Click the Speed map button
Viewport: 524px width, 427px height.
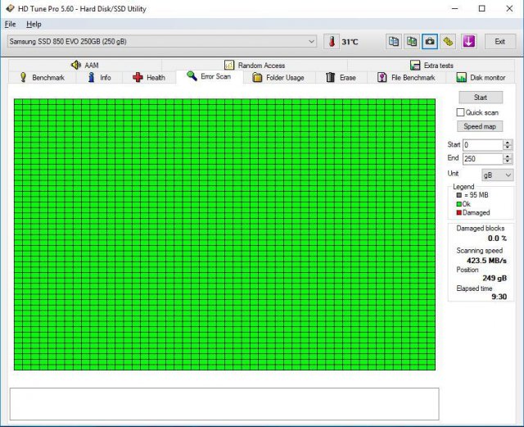pyautogui.click(x=479, y=126)
